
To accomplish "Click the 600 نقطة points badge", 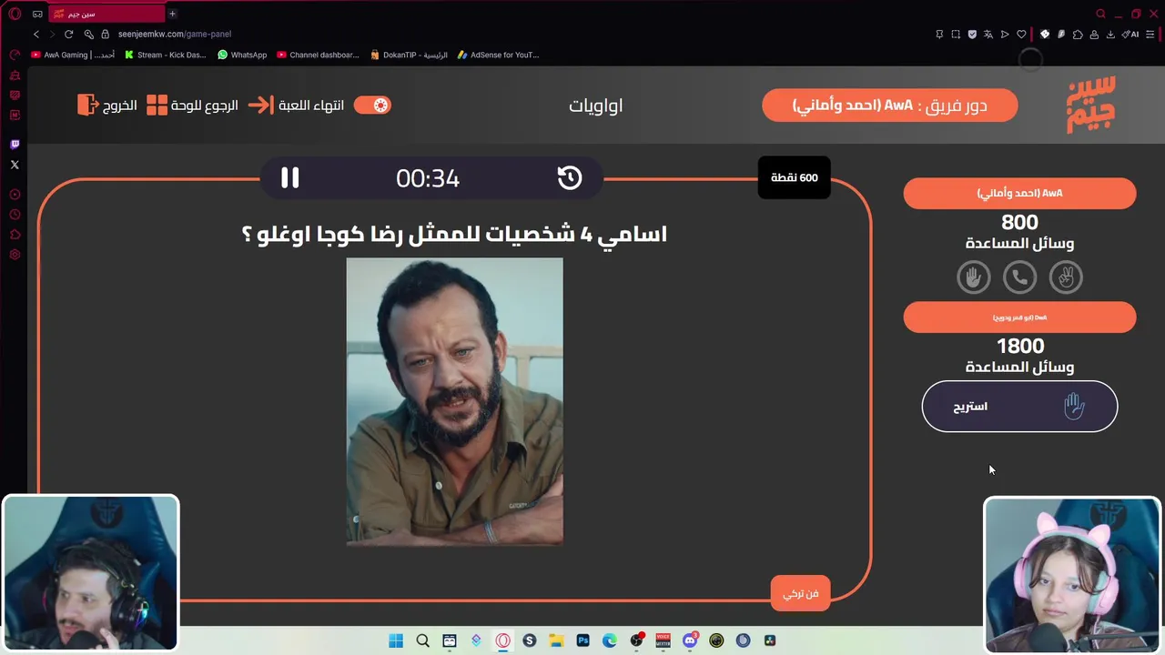I will (x=795, y=177).
